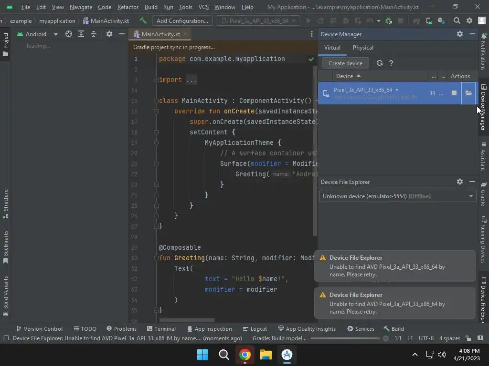Click the Sync Project with Gradle icon
Screen dimensions: 489x366
point(416,20)
